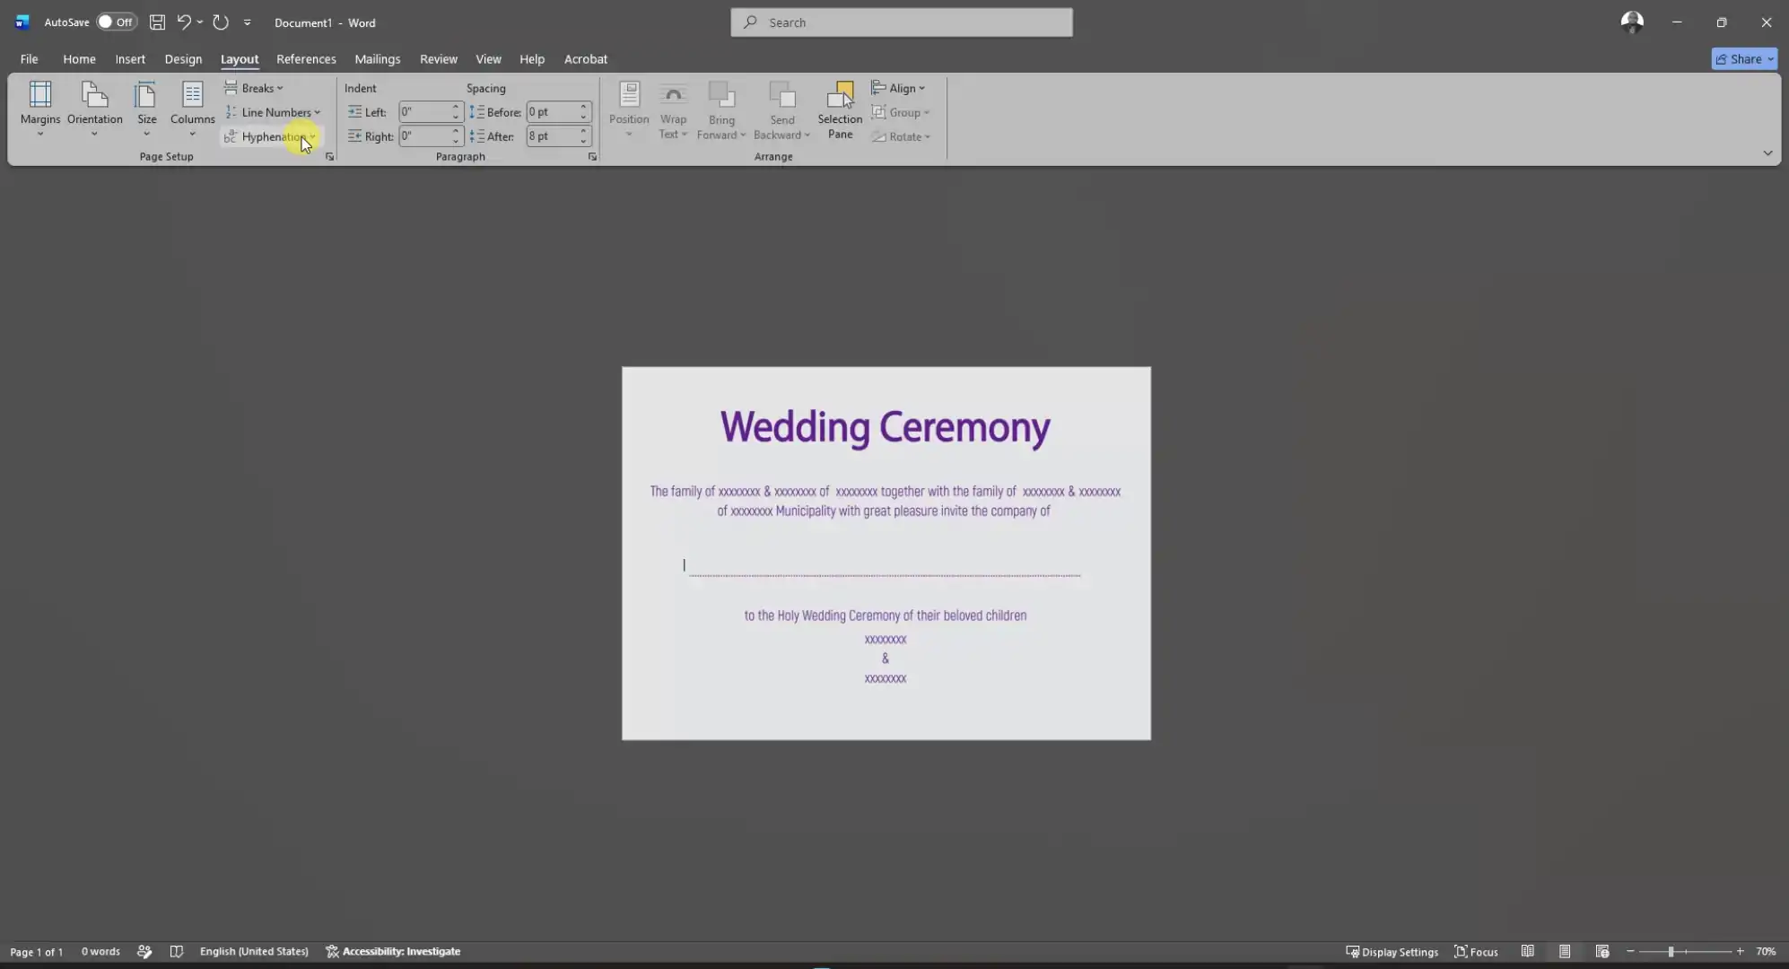
Task: Click the Wedding Ceremony heading
Action: [885, 428]
